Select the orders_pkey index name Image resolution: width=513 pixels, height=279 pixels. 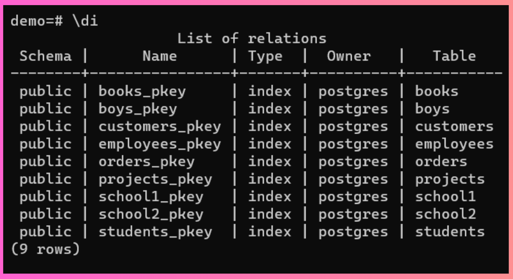pos(146,162)
